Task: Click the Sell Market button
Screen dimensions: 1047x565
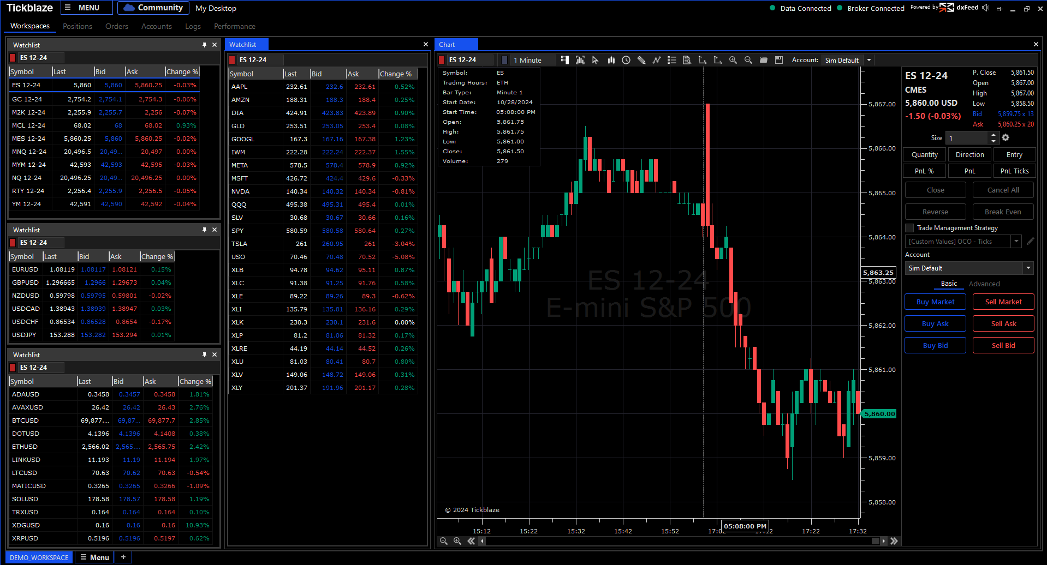Action: [x=1003, y=302]
